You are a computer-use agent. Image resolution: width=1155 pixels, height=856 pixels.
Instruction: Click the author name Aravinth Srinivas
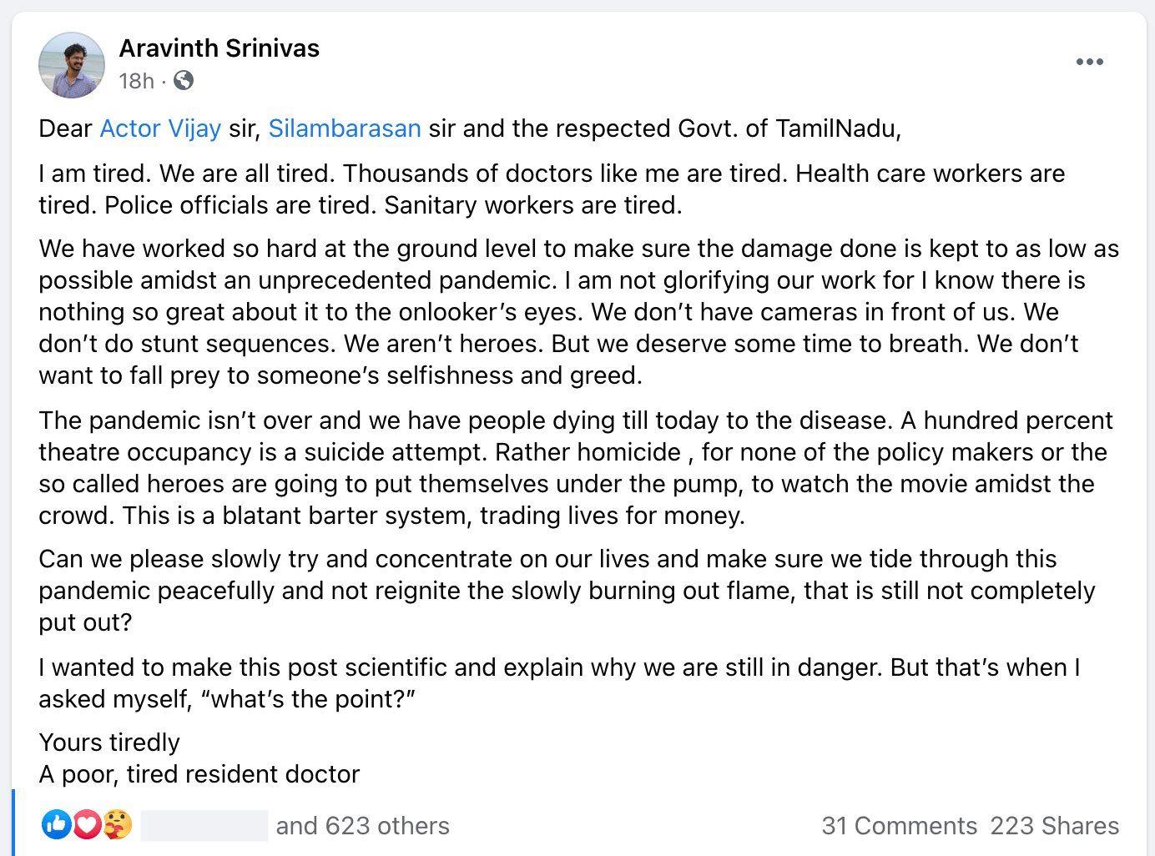coord(219,48)
